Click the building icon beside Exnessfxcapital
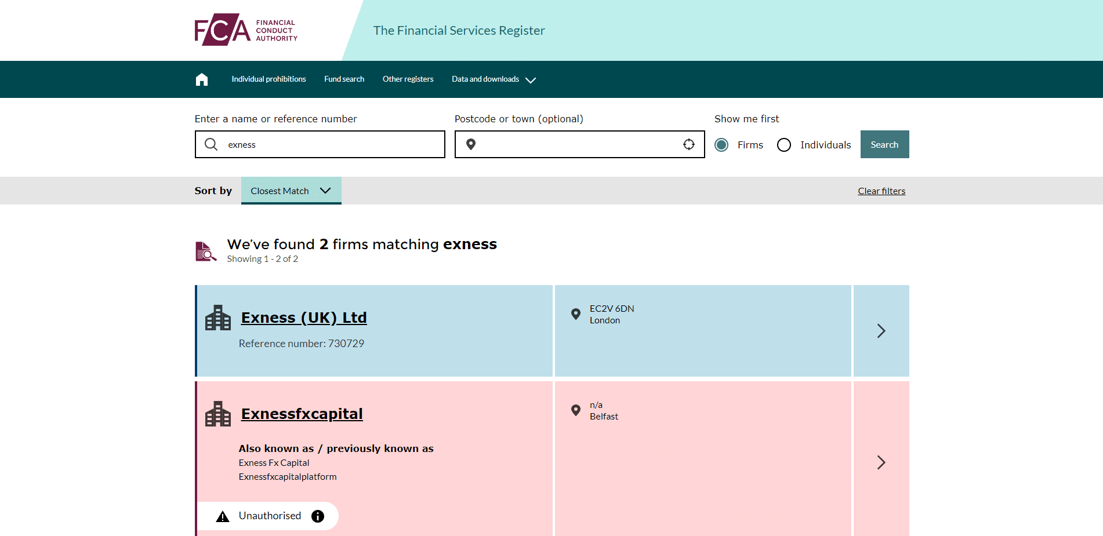Viewport: 1103px width, 536px height. coord(218,414)
